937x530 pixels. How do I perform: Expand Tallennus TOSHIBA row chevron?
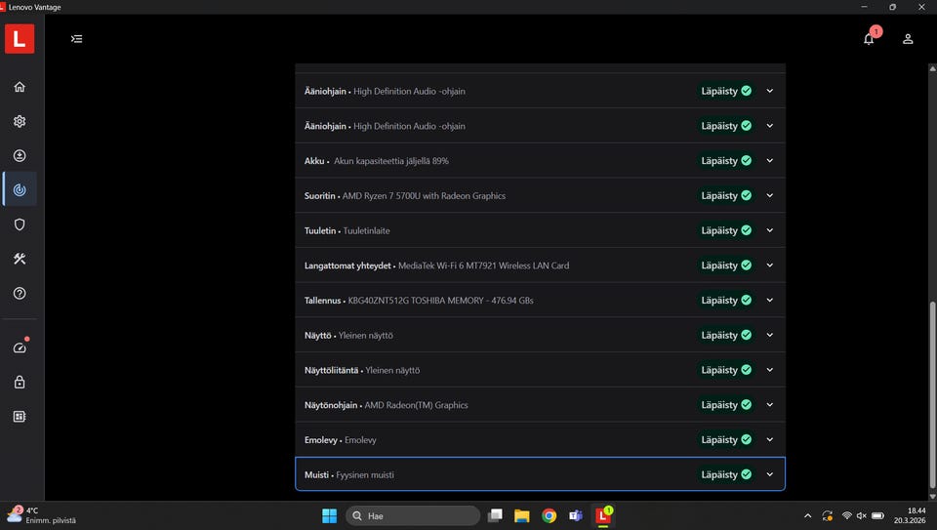coord(770,300)
